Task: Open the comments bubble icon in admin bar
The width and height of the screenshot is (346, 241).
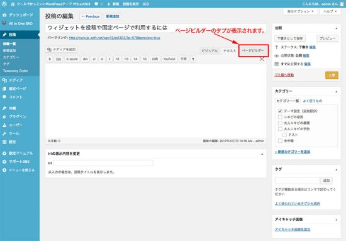Action: [96, 4]
